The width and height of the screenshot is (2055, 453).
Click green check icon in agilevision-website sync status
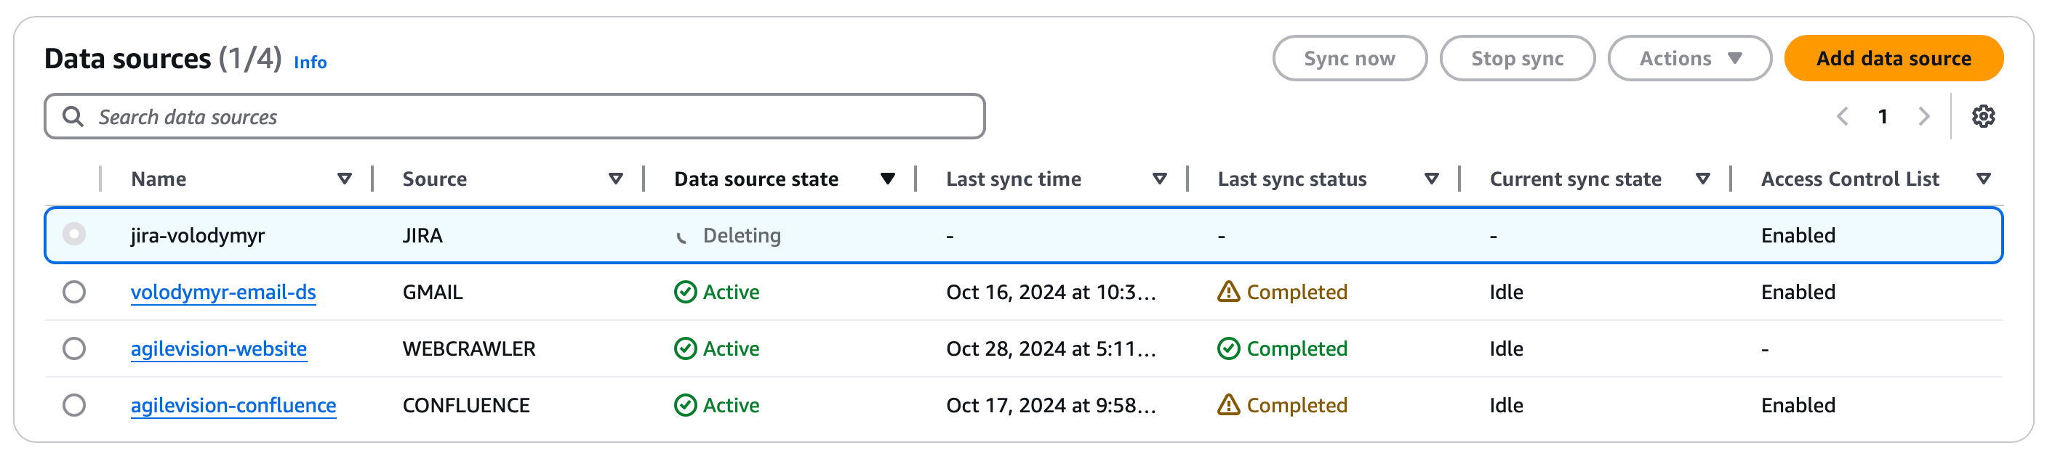1228,348
